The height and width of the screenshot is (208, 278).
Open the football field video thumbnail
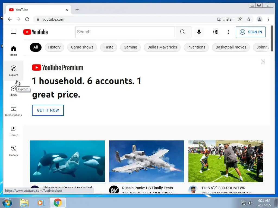tap(226, 161)
